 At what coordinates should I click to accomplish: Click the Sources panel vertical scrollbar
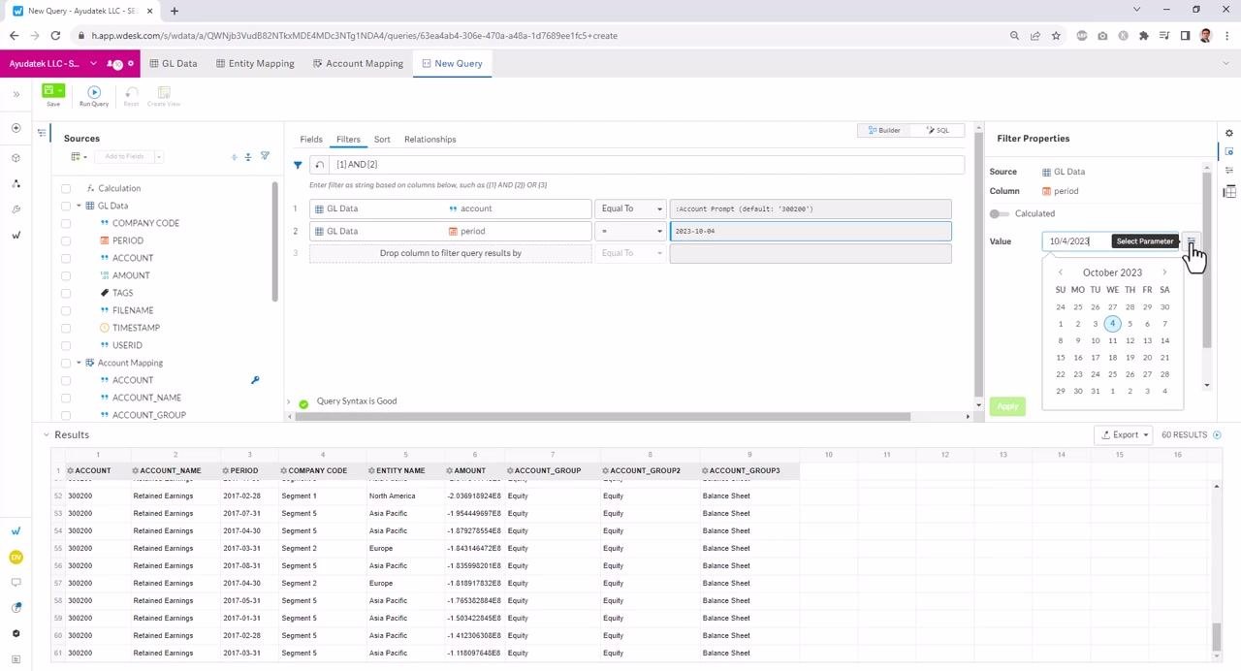pos(275,240)
